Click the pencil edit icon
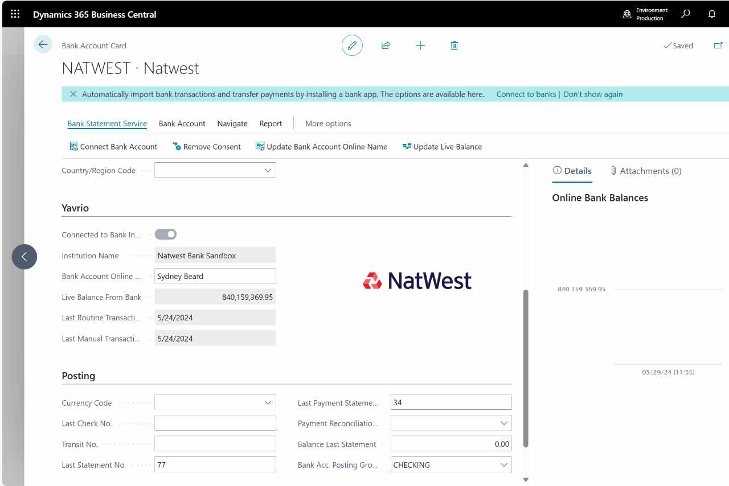The image size is (729, 486). coord(352,46)
